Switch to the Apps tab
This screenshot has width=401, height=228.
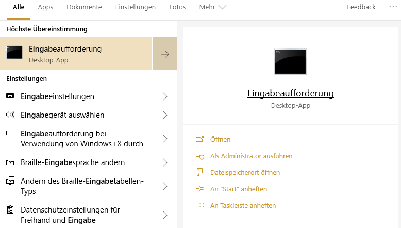[45, 7]
